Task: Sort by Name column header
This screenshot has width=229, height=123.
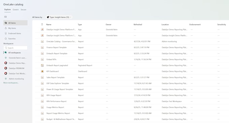Action: [49, 24]
